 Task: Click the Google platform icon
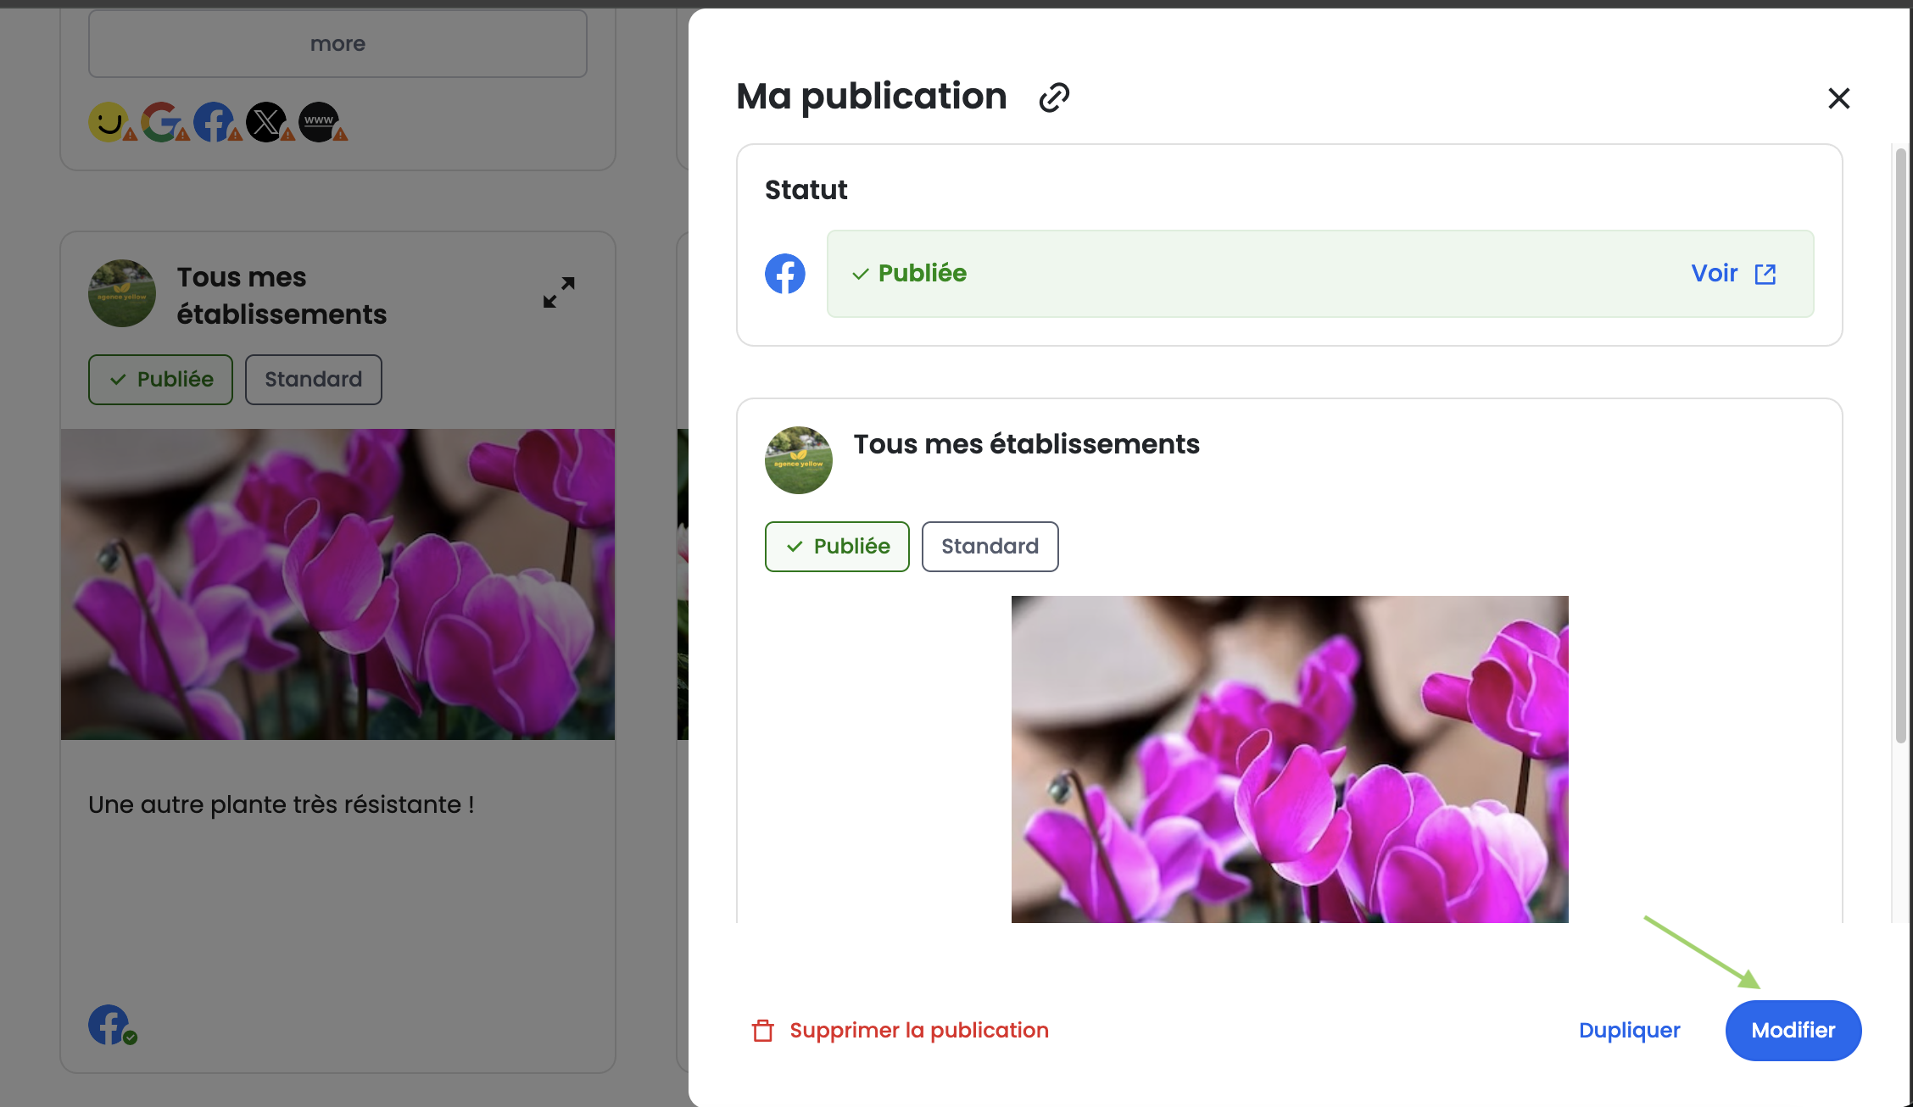coord(160,122)
